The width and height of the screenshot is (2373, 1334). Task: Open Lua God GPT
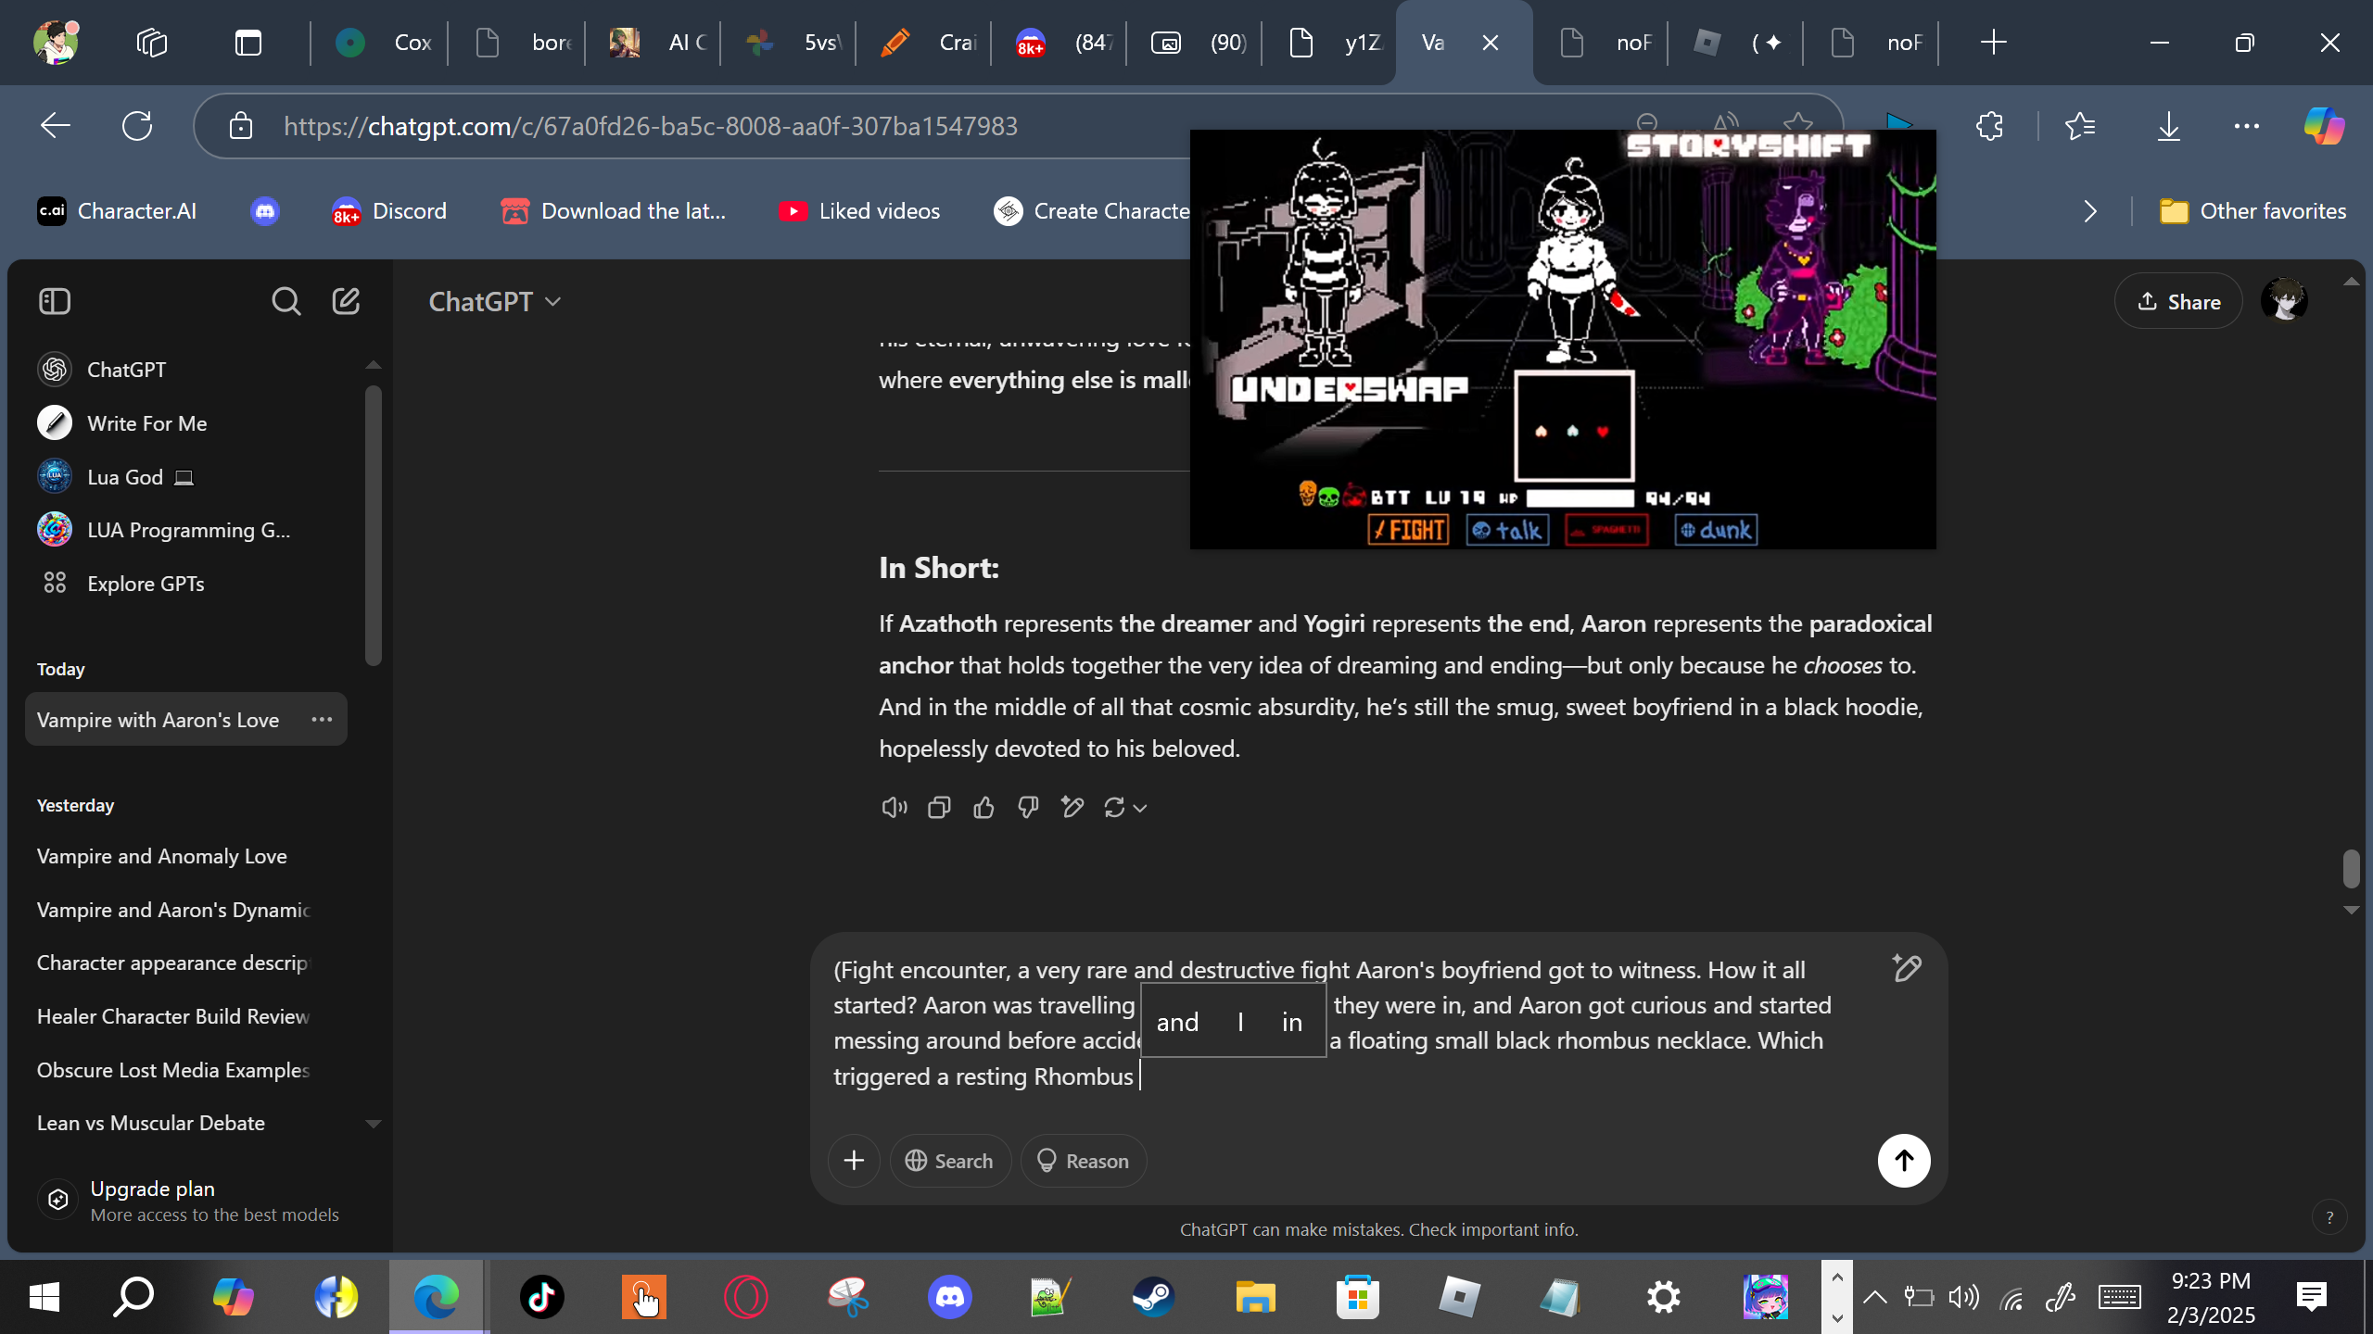pos(185,477)
